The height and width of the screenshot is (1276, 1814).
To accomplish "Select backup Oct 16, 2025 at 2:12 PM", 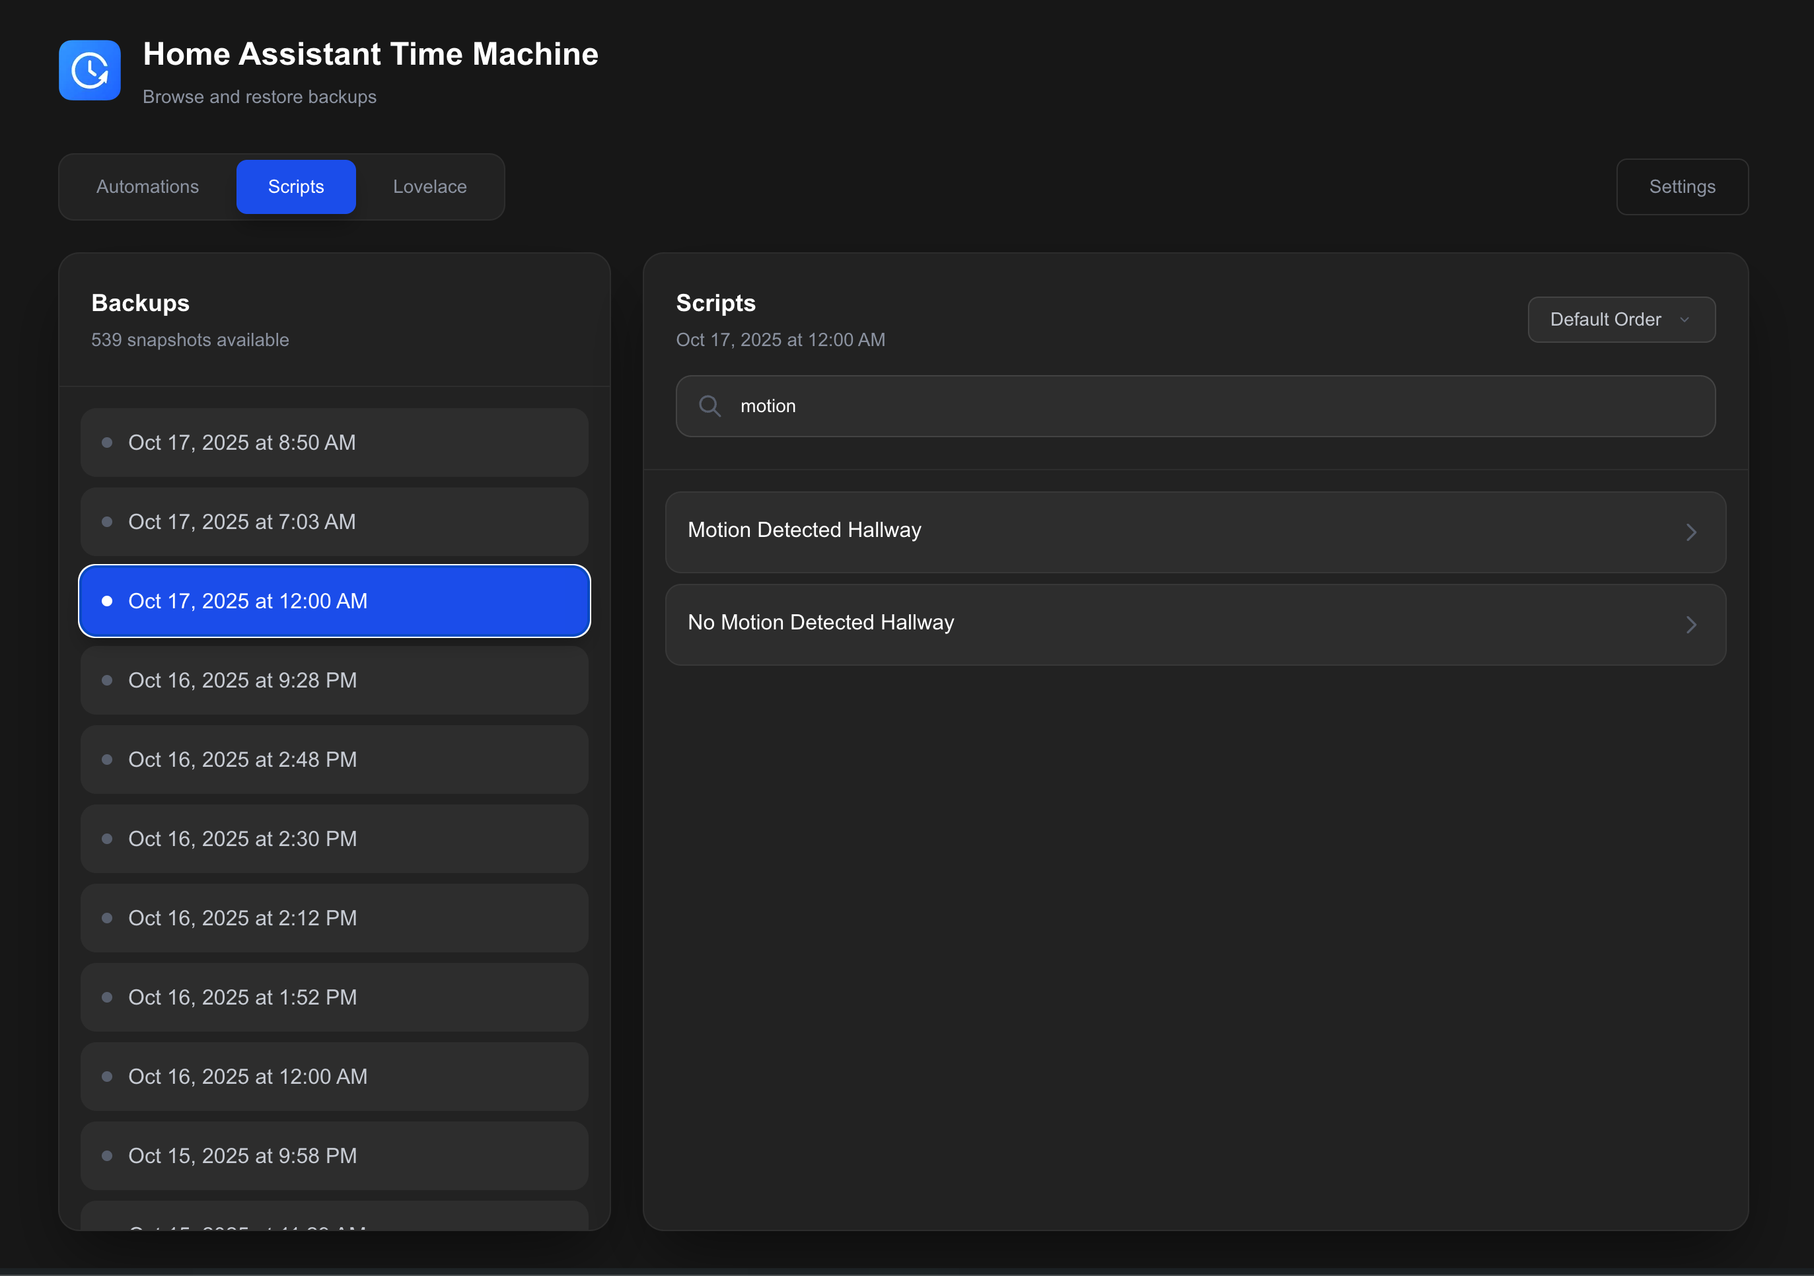I will point(334,918).
